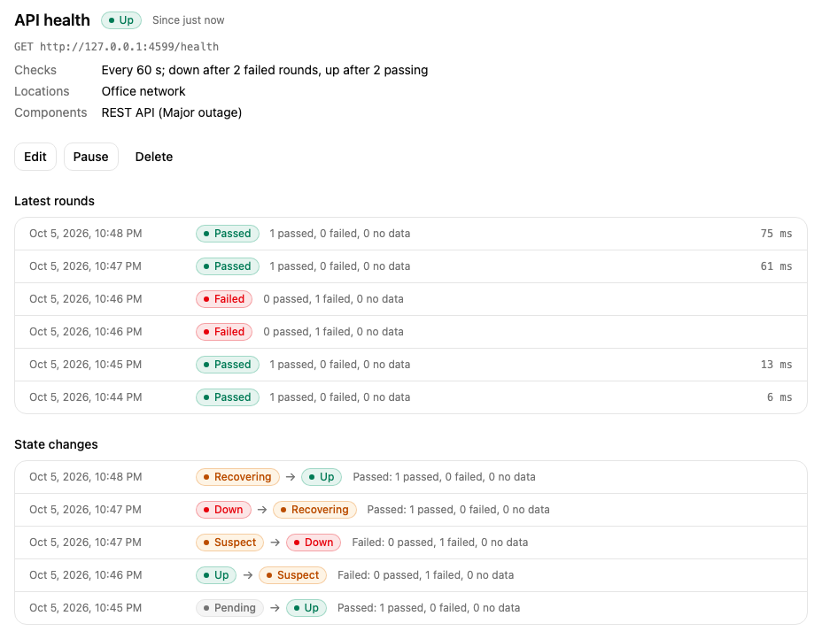
Task: Click the Passed badge with 13 ms latency
Action: [x=228, y=365]
